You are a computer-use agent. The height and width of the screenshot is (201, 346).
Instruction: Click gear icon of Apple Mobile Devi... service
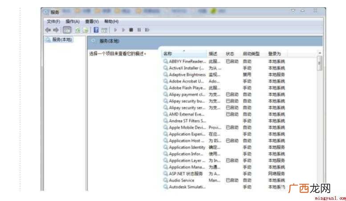pyautogui.click(x=166, y=127)
